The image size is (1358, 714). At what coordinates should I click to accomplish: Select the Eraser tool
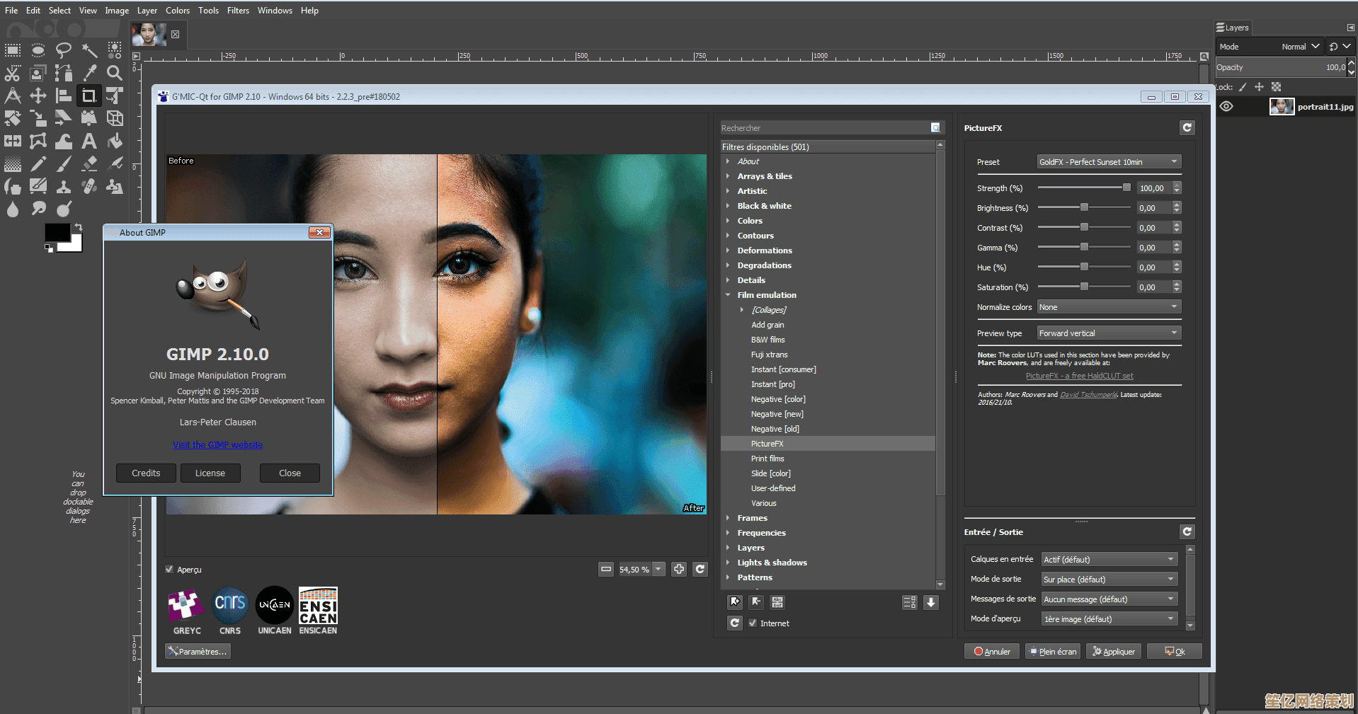pyautogui.click(x=89, y=163)
